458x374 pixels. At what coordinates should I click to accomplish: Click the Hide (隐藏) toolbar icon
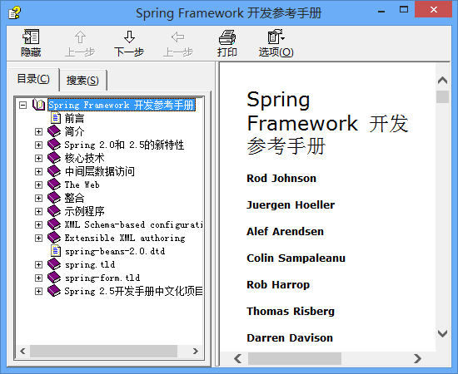[31, 37]
